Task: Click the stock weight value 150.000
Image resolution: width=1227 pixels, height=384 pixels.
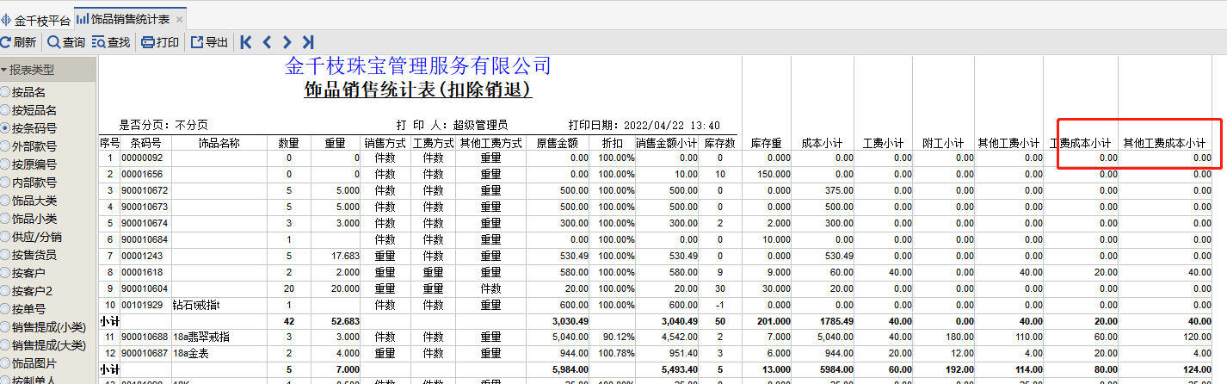Action: (773, 175)
